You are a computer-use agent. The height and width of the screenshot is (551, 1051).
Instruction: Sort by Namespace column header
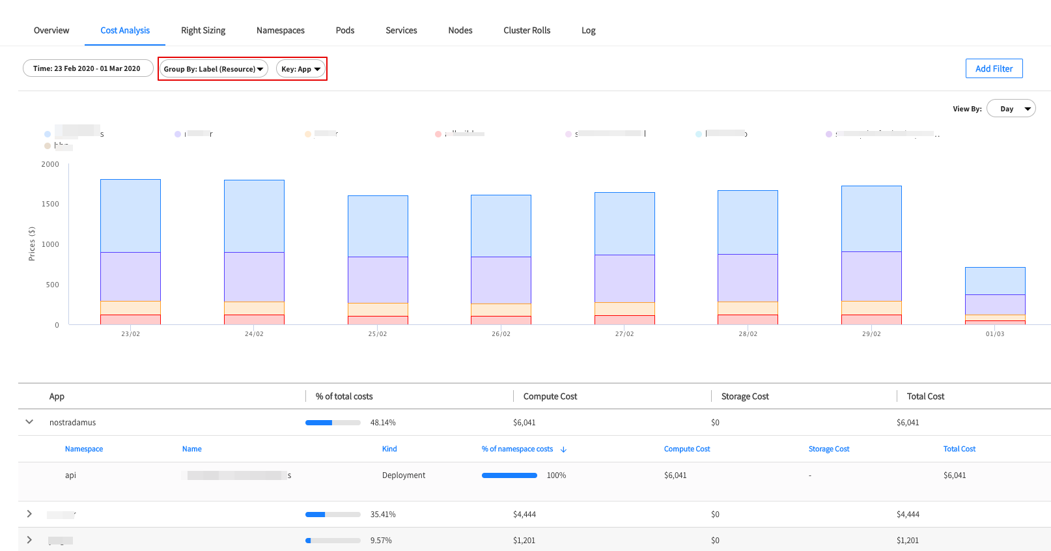pyautogui.click(x=84, y=449)
